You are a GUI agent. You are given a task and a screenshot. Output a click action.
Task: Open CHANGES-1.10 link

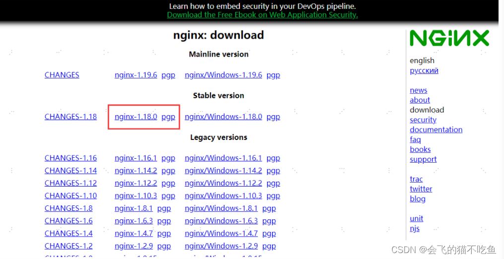71,195
